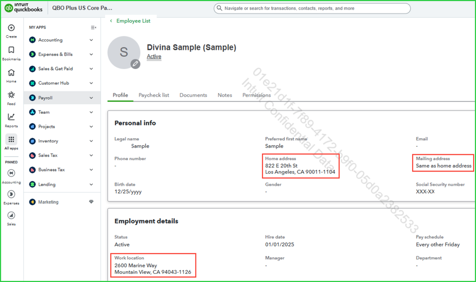Image resolution: width=476 pixels, height=282 pixels.
Task: Click the Projects app icon
Action: pyautogui.click(x=32, y=127)
